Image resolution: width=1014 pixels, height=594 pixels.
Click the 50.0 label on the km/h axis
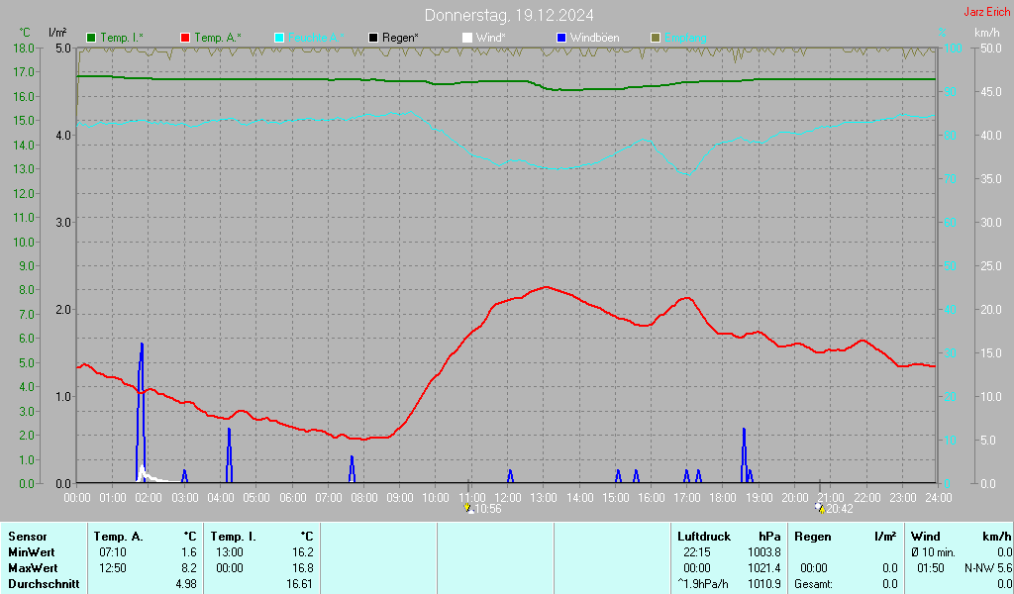tap(990, 48)
